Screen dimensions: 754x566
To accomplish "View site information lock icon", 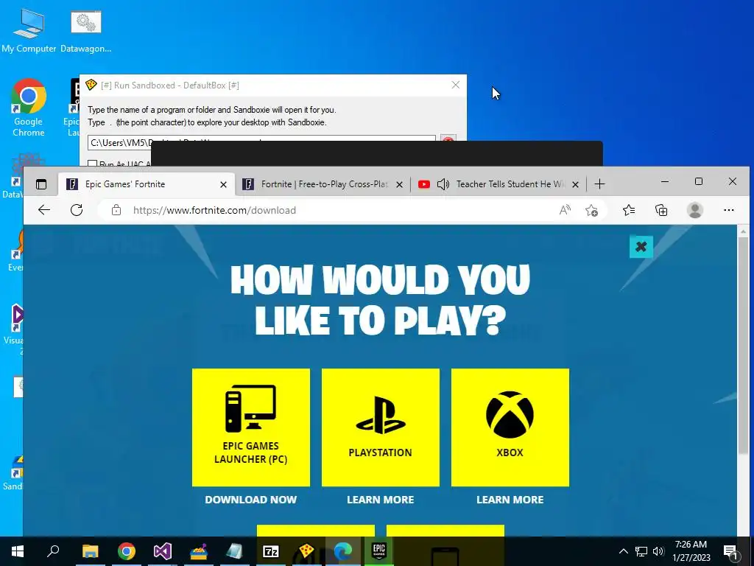I will (x=116, y=210).
